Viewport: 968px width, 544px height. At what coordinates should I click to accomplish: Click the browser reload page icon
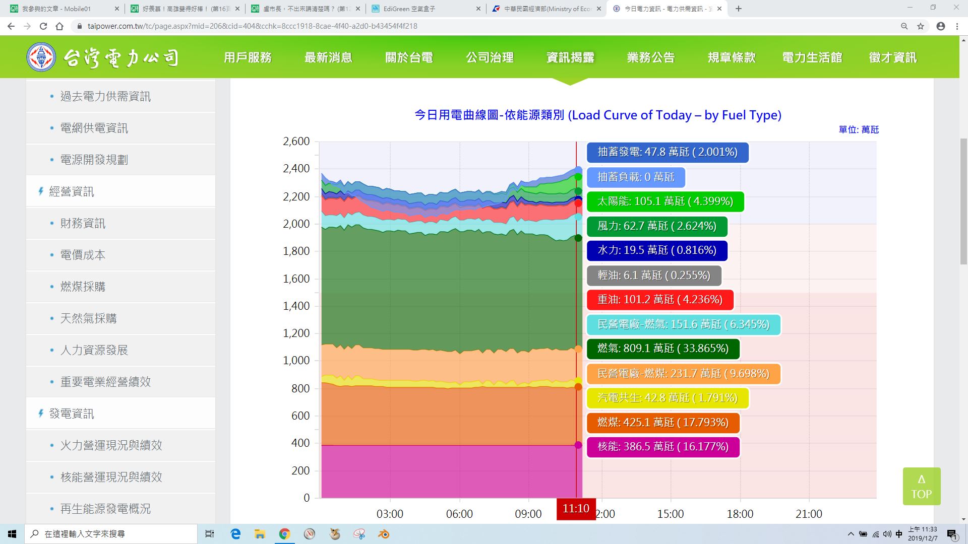pyautogui.click(x=43, y=26)
